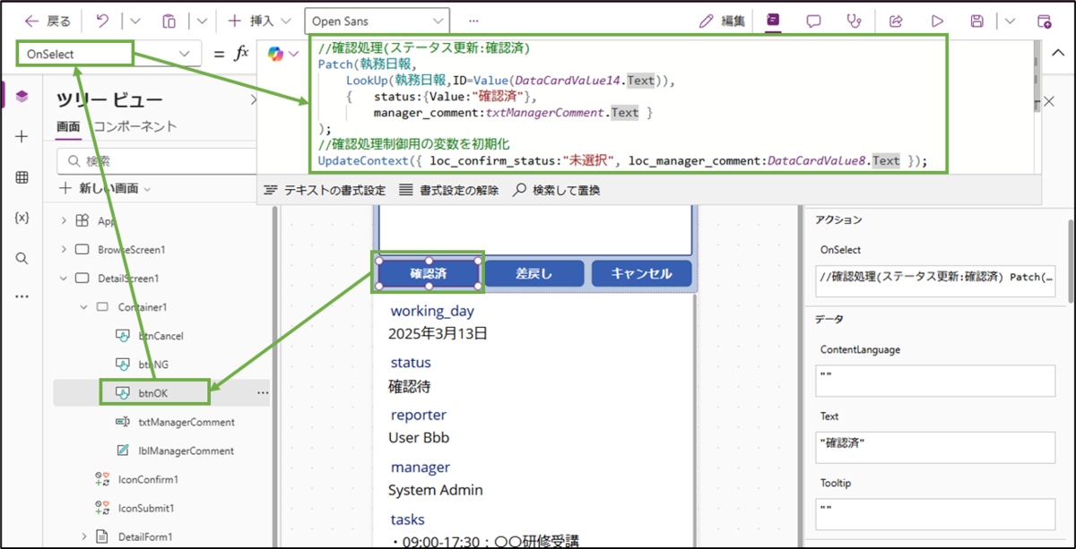Open the undo dropdown arrow
Viewport: 1076px width, 549px height.
tap(135, 21)
